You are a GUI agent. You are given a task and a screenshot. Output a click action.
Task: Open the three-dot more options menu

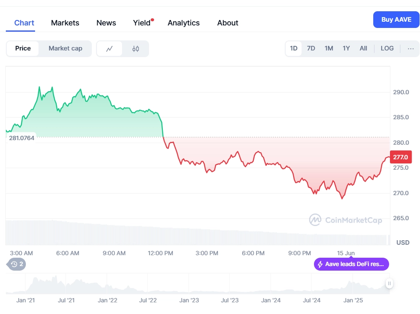coord(410,49)
